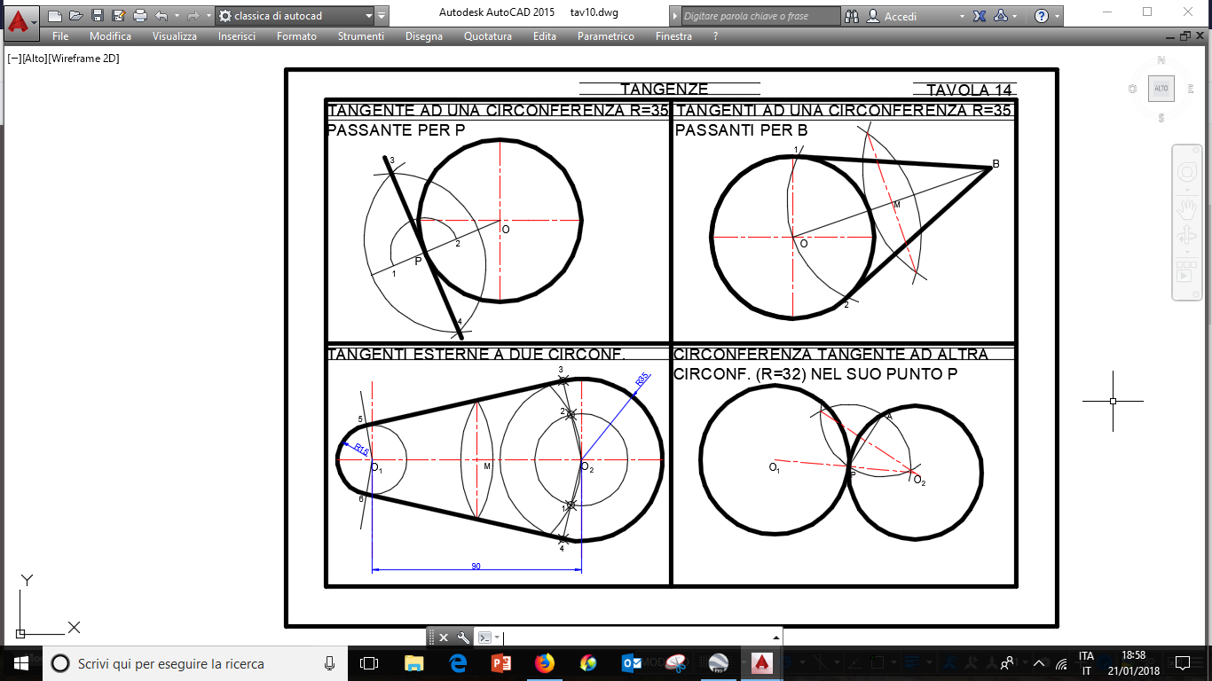Click the [Alto] view control label

tap(34, 59)
